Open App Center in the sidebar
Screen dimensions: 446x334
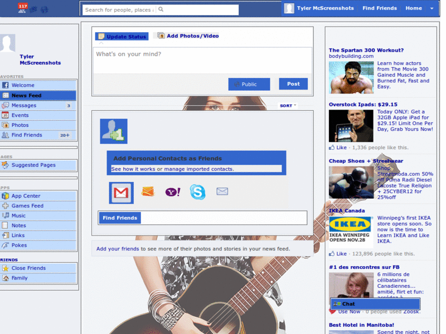point(38,196)
